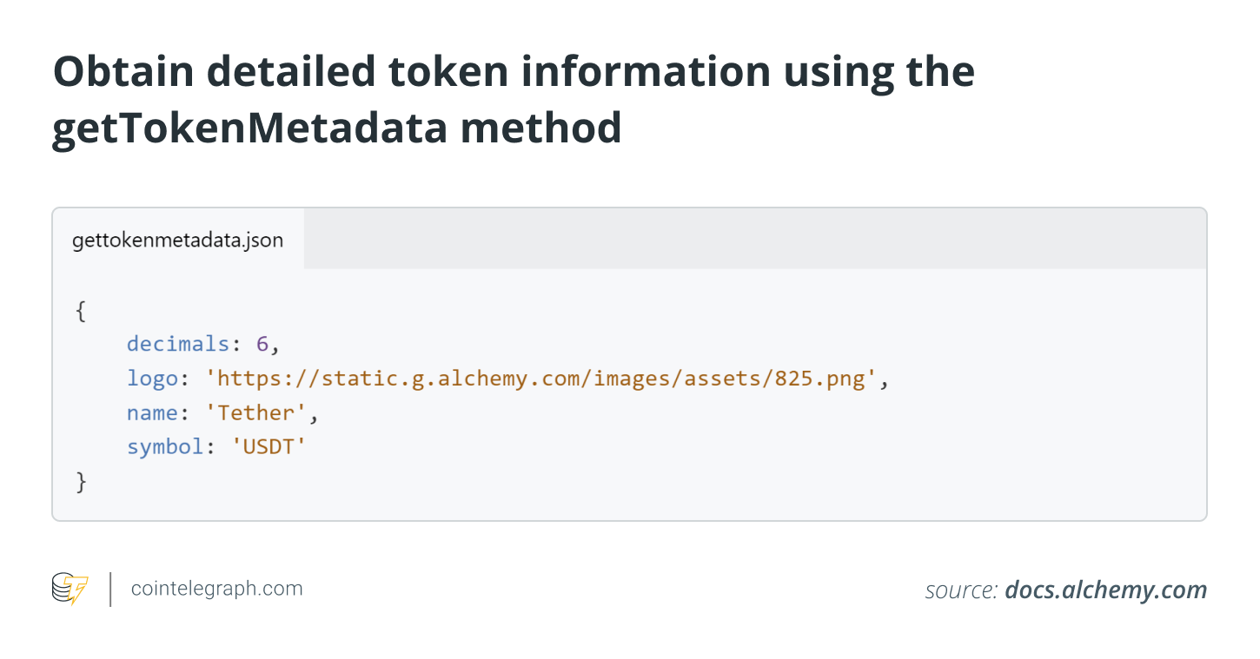The image size is (1260, 659).
Task: Click the word 'source:' in footer
Action: tap(961, 591)
